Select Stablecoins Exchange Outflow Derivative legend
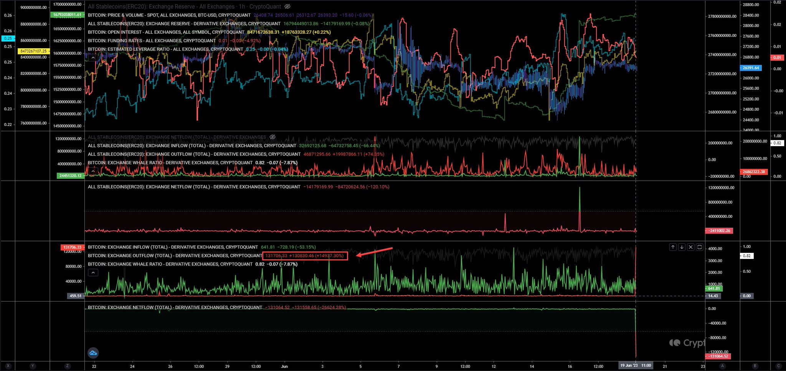The width and height of the screenshot is (786, 371). 194,154
